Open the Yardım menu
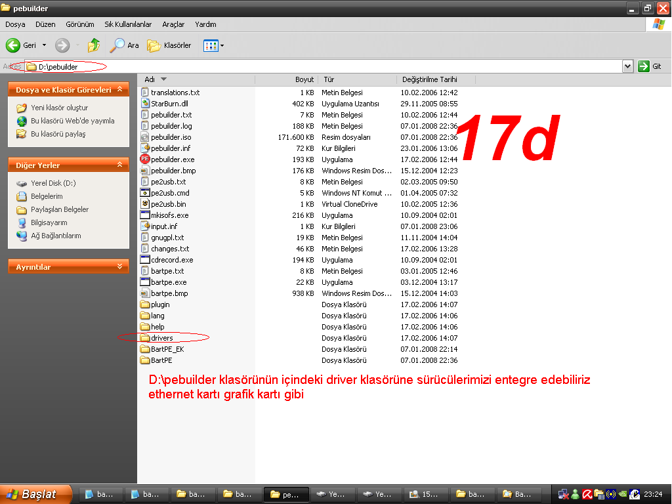 205,24
